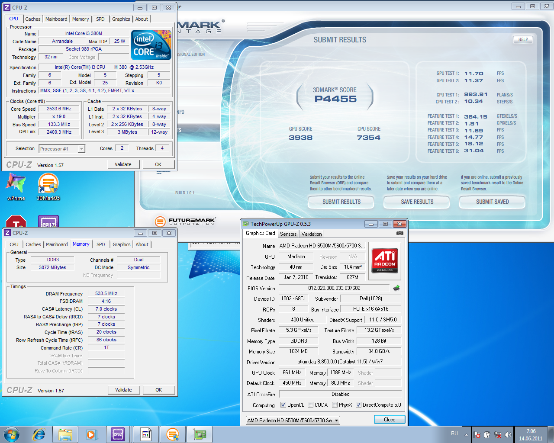Click Validate in lower CPU-Z Memory window
554x443 pixels.
(x=124, y=390)
